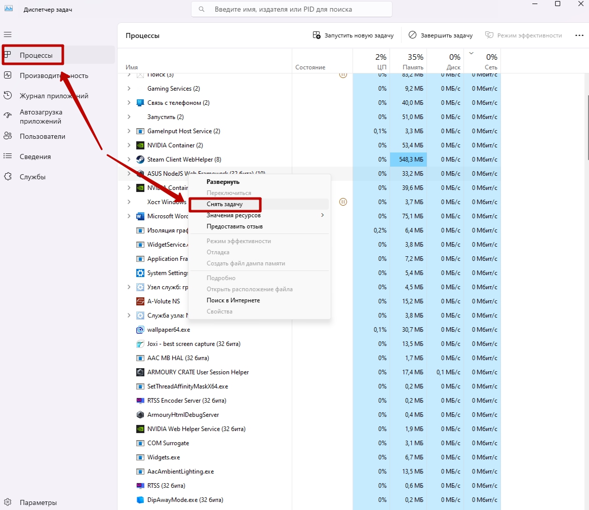589x510 pixels.
Task: Click the ARMOURY CRATE User Session Helper icon
Action: [x=140, y=372]
